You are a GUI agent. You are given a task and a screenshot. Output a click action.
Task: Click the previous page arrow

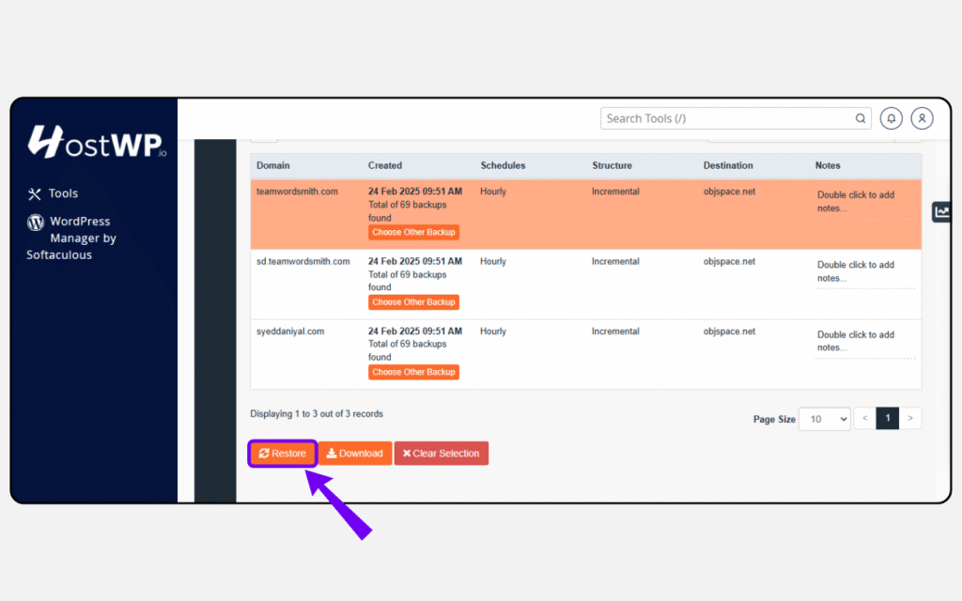864,418
